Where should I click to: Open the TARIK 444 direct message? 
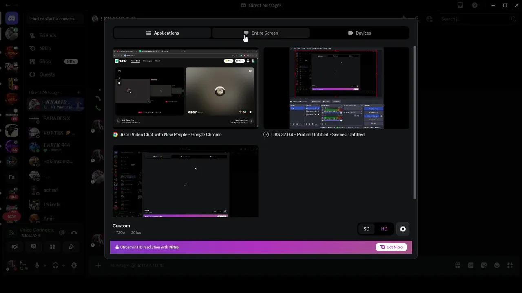click(55, 147)
